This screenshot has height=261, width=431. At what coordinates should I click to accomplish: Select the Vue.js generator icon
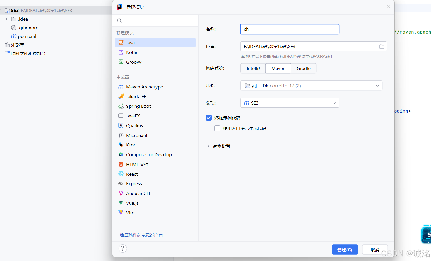click(121, 203)
